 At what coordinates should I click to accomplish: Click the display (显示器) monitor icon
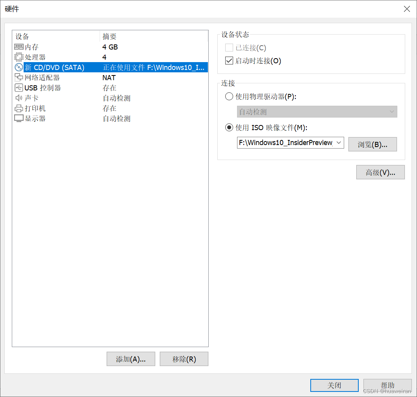pos(19,118)
